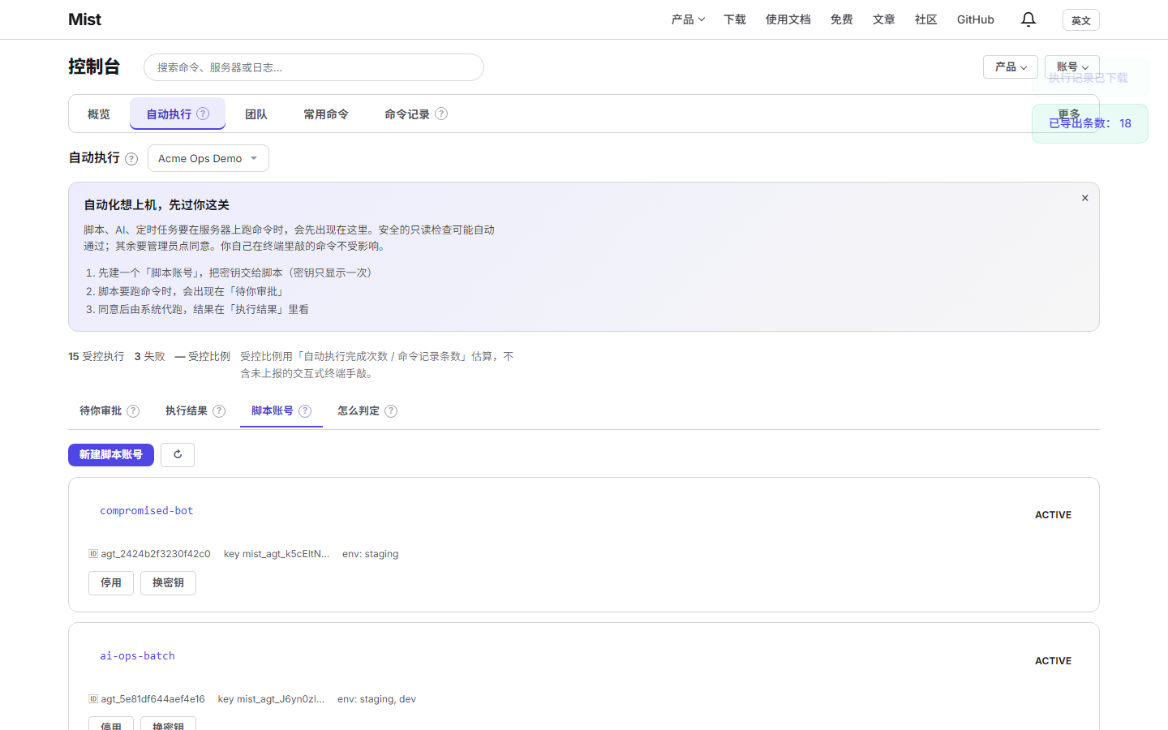Viewport: 1168px width, 730px height.
Task: Open 使用文档 link
Action: tap(788, 19)
